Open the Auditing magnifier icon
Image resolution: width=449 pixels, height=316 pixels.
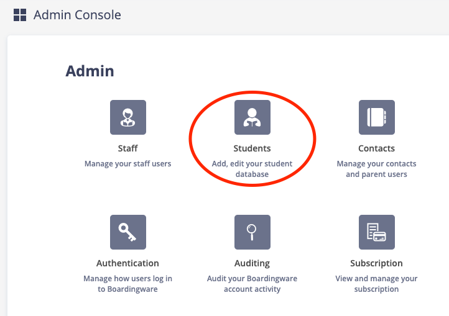(x=252, y=232)
